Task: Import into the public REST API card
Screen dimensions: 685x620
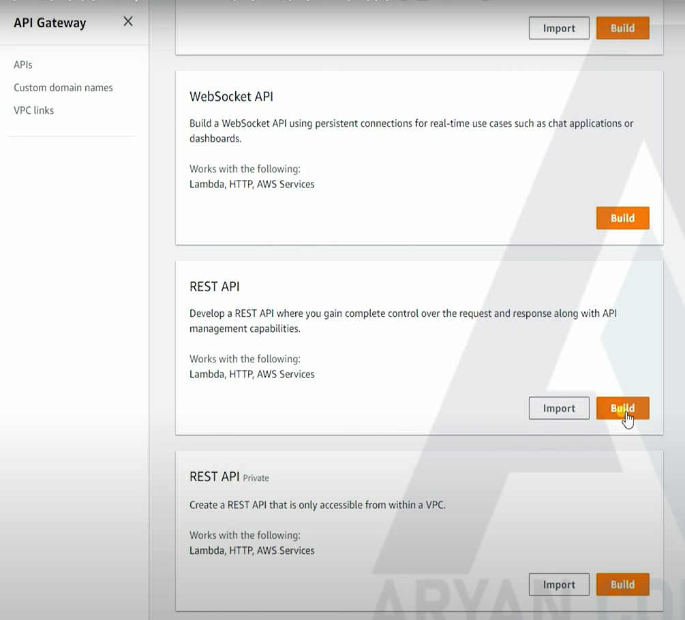Action: point(559,408)
